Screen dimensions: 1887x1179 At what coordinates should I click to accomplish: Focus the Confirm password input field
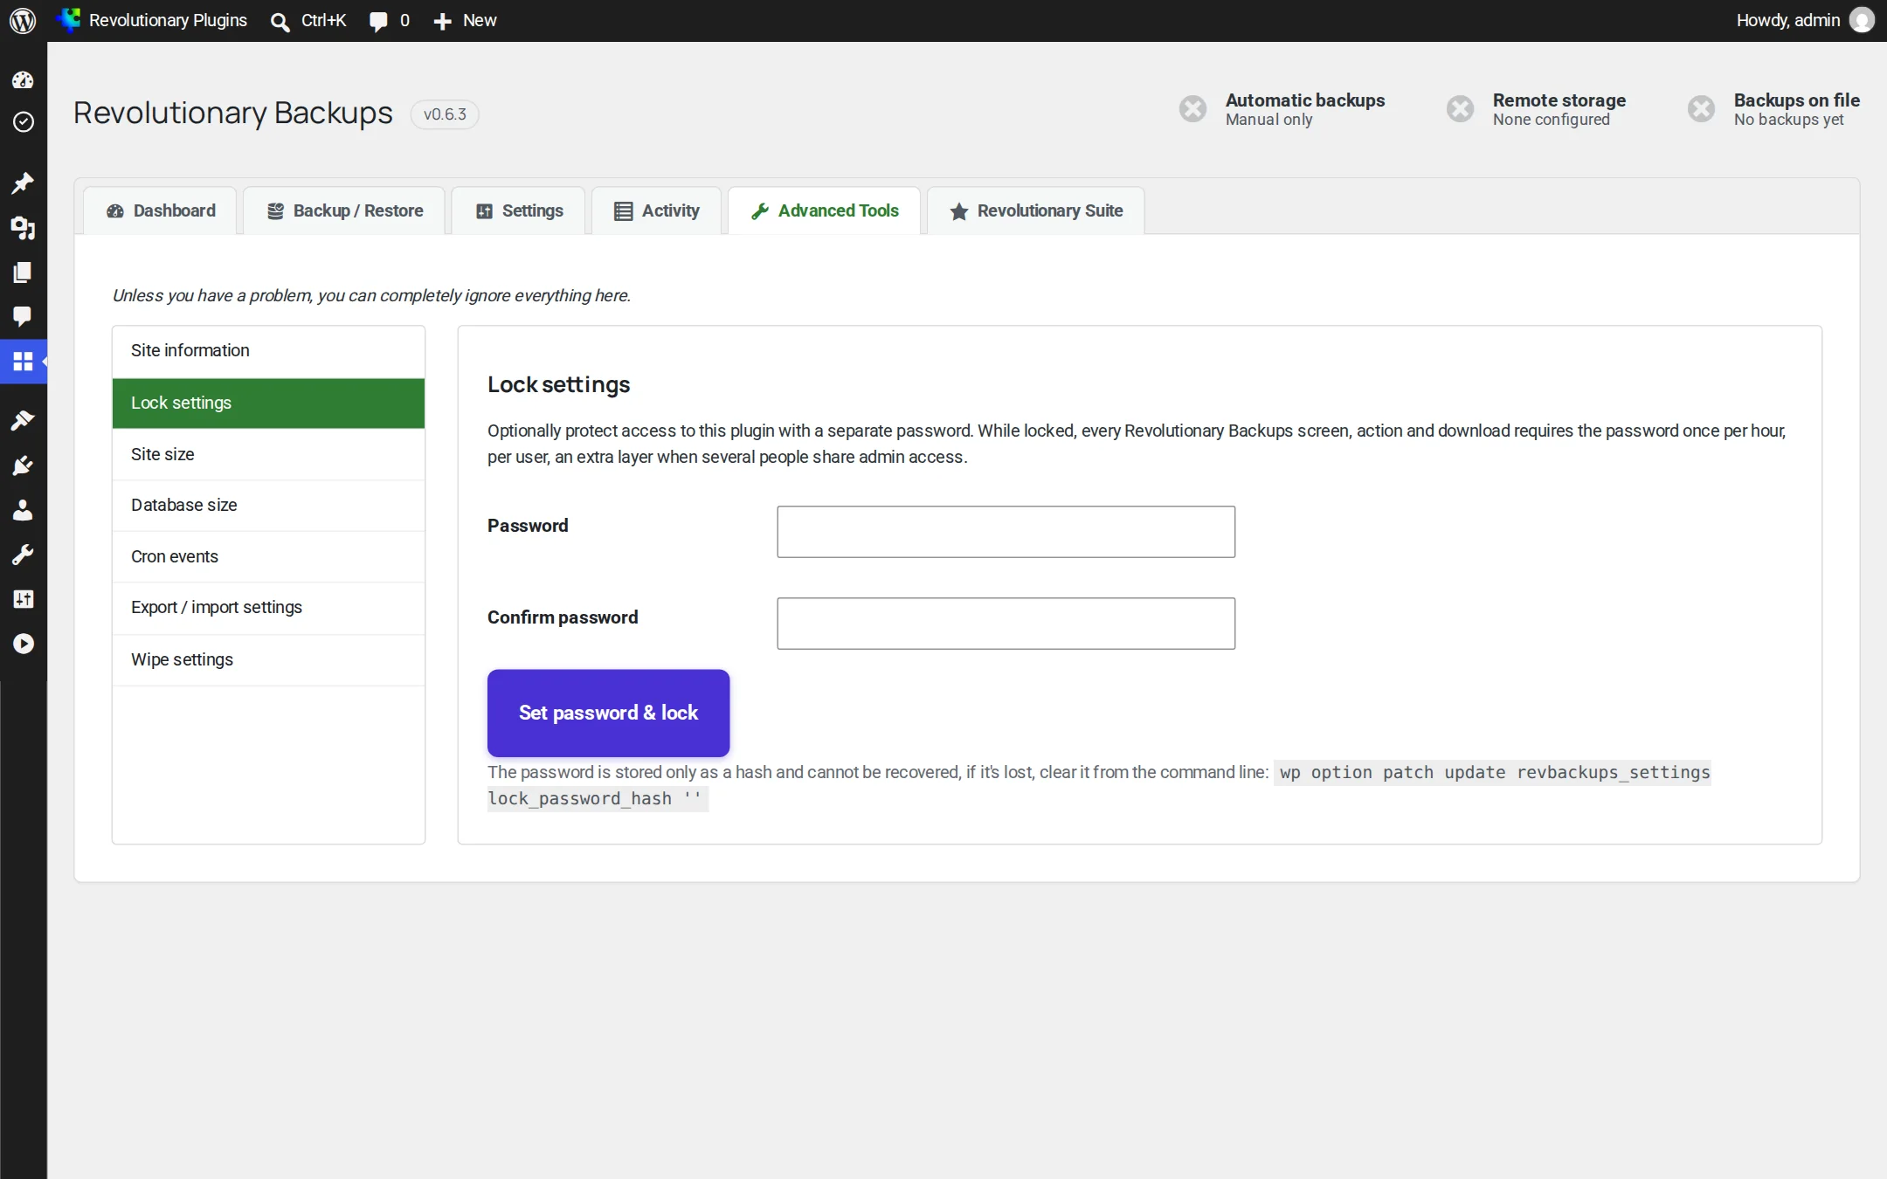[x=1006, y=624]
